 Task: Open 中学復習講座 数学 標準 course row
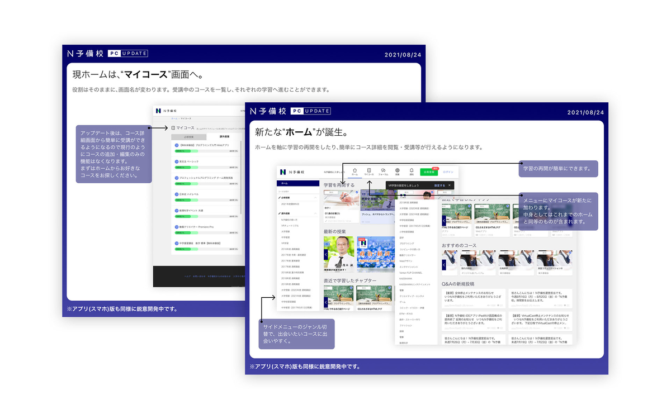click(206, 246)
